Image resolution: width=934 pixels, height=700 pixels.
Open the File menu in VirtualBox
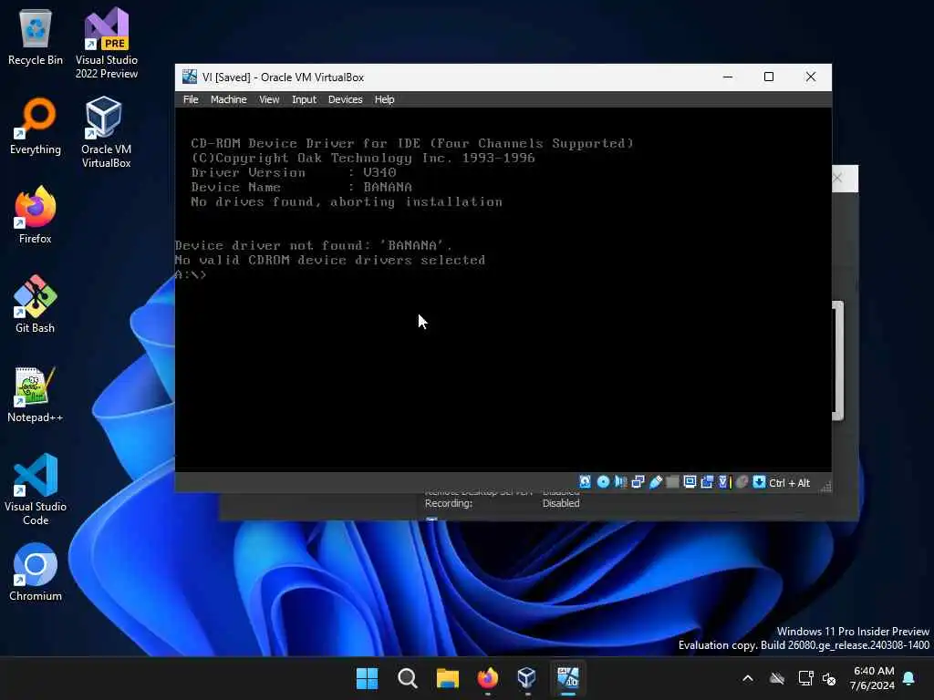[x=191, y=99]
